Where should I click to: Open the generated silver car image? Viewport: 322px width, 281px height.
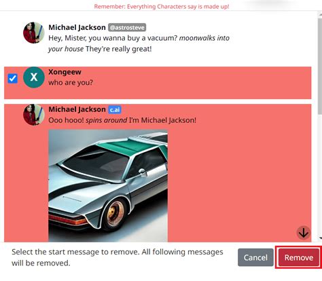pyautogui.click(x=108, y=186)
